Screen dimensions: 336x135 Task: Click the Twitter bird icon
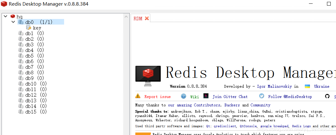click(262, 96)
